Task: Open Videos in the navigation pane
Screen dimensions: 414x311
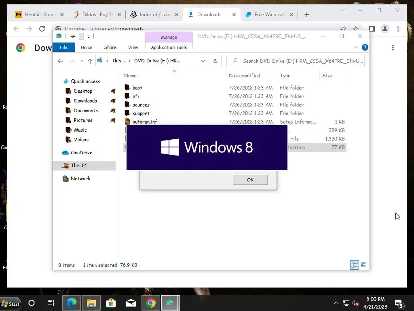Action: click(x=81, y=140)
